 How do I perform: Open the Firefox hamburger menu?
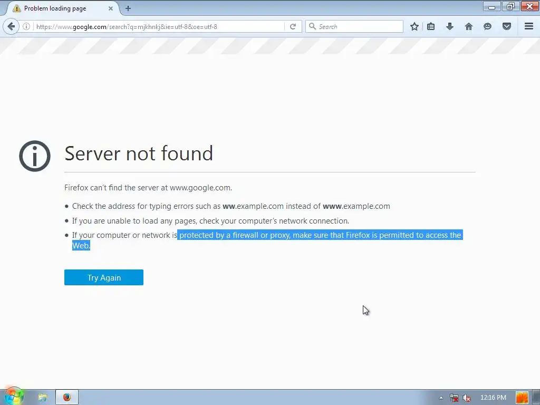pos(529,26)
